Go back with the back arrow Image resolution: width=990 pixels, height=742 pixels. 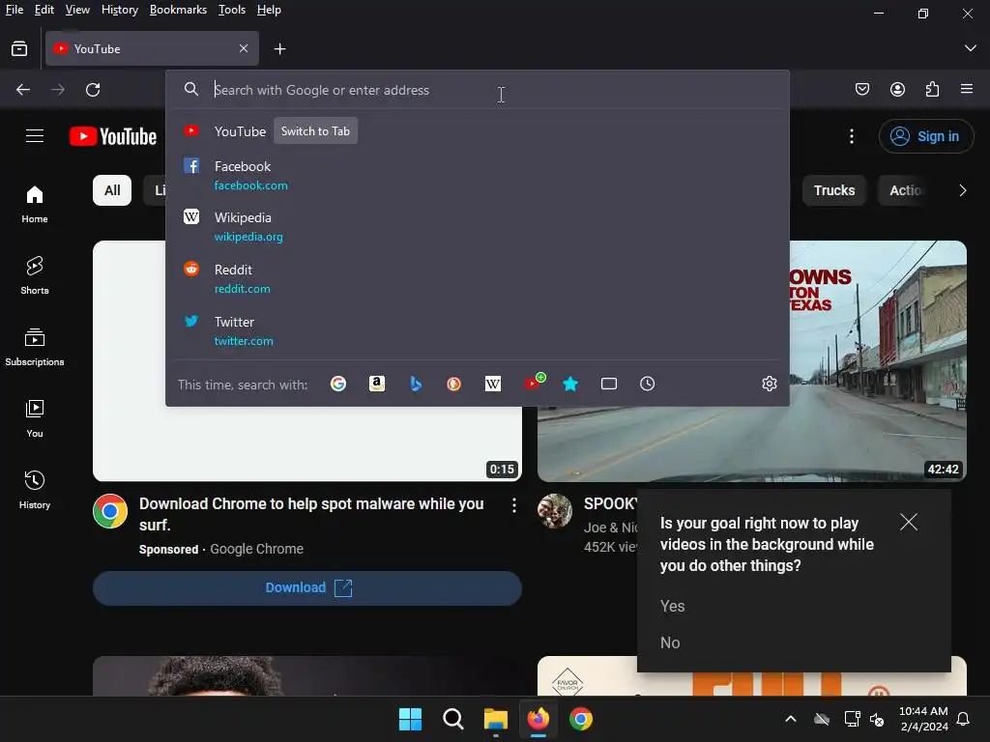(x=23, y=90)
